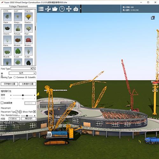Select the navigation fly mode icon
Screen dimensions: 159x159
[48, 9]
